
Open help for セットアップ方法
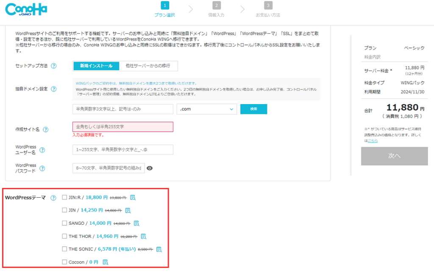(x=54, y=66)
